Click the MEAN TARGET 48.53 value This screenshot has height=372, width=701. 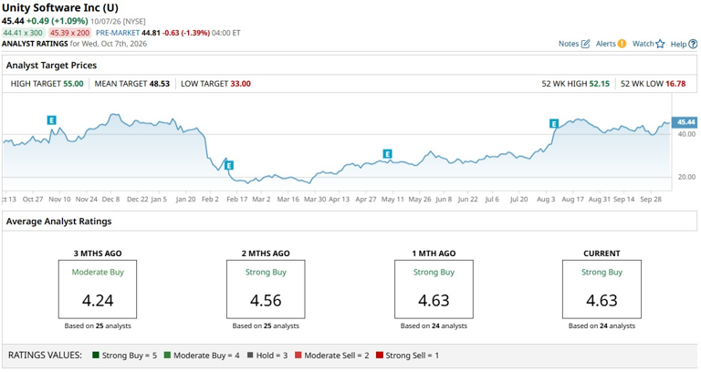(x=160, y=84)
